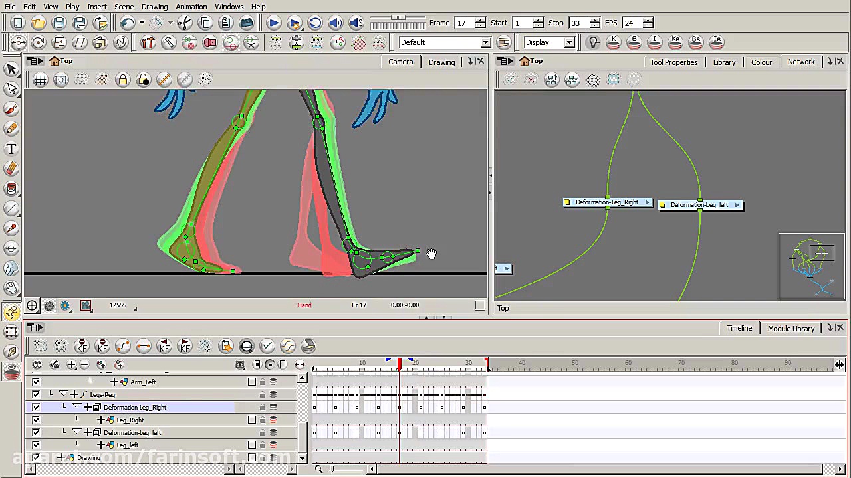The image size is (851, 478).
Task: Collapse the Deformation-Leg_left group
Action: (x=76, y=432)
